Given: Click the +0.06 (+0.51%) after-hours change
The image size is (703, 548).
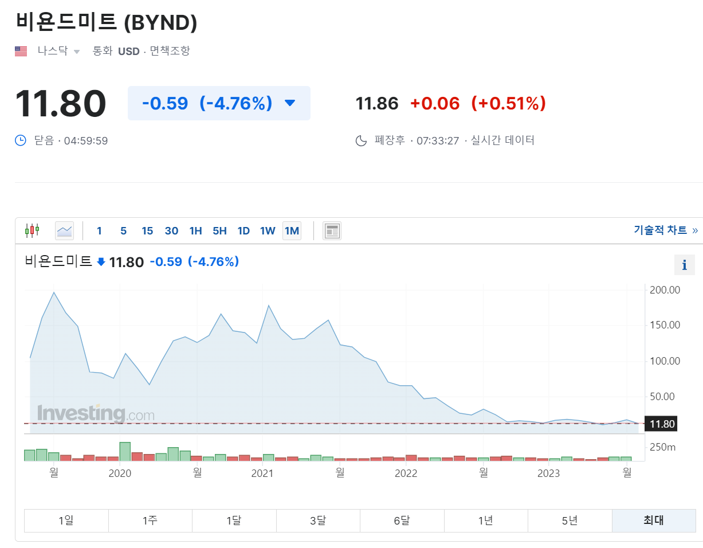Looking at the screenshot, I should click(x=478, y=104).
